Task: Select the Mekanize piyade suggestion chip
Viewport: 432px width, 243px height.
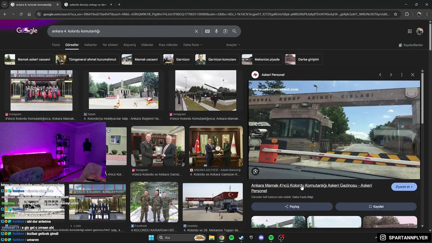Action: 262,59
